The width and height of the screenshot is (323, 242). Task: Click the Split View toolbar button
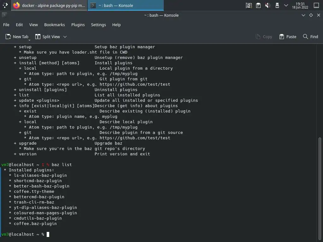pyautogui.click(x=48, y=37)
